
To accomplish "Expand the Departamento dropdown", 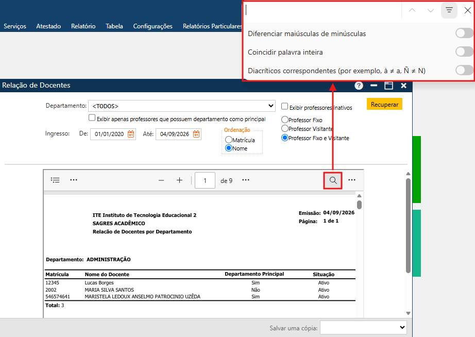I will pos(182,106).
